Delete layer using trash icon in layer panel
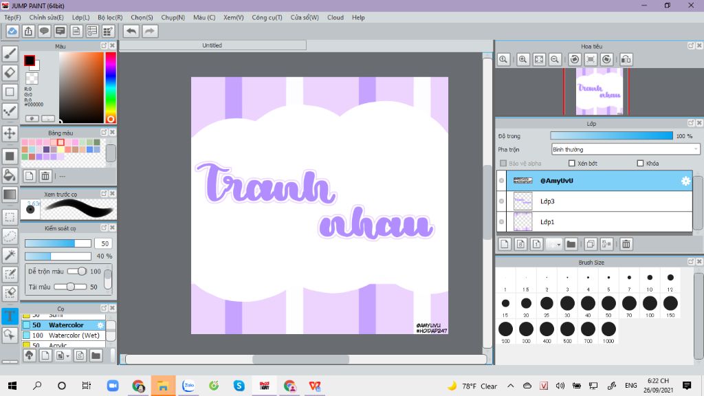Viewport: 704px width, 396px height. click(626, 244)
